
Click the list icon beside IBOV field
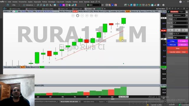pos(102,5)
